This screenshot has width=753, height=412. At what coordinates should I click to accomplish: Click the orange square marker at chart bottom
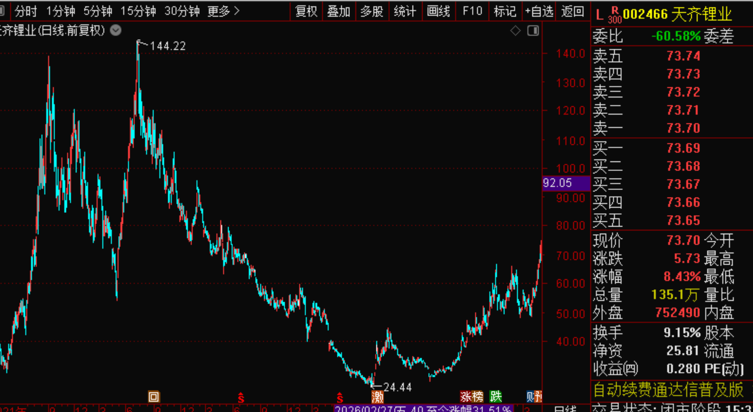[154, 397]
